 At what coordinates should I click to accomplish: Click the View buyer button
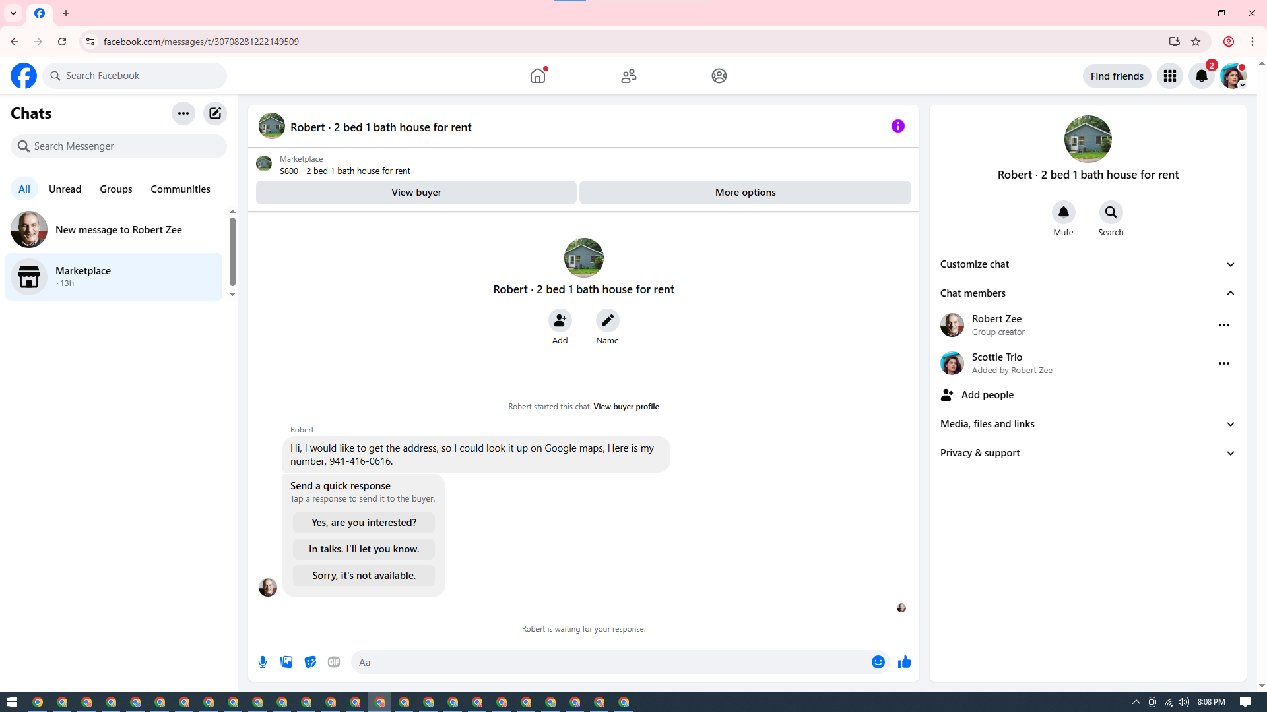[x=416, y=193]
